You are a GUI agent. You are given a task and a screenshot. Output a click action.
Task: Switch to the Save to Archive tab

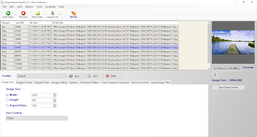tap(140, 82)
